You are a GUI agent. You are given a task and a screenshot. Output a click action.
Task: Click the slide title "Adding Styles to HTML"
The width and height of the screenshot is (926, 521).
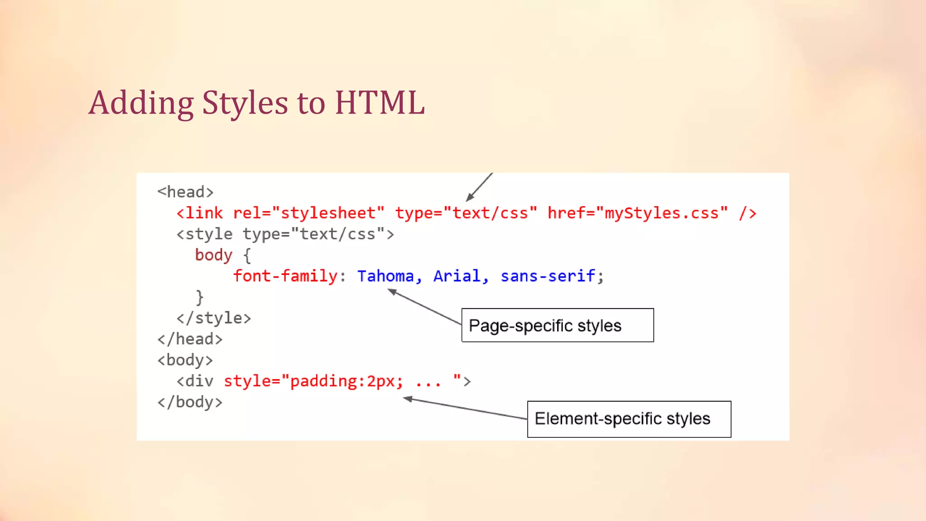click(x=256, y=104)
